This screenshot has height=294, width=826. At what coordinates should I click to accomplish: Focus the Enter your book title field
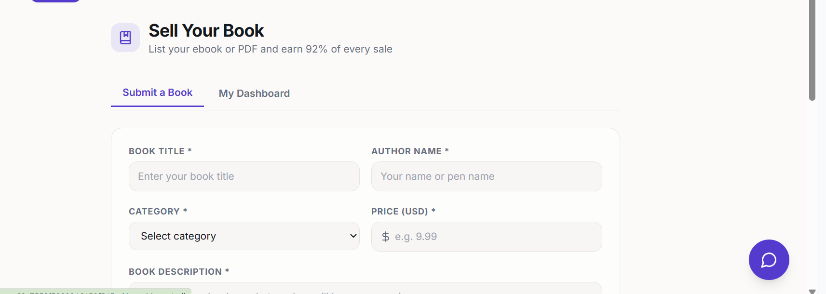244,176
